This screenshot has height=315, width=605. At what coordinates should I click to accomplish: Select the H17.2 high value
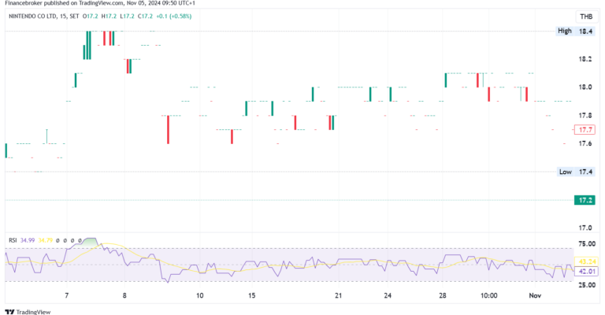[109, 17]
